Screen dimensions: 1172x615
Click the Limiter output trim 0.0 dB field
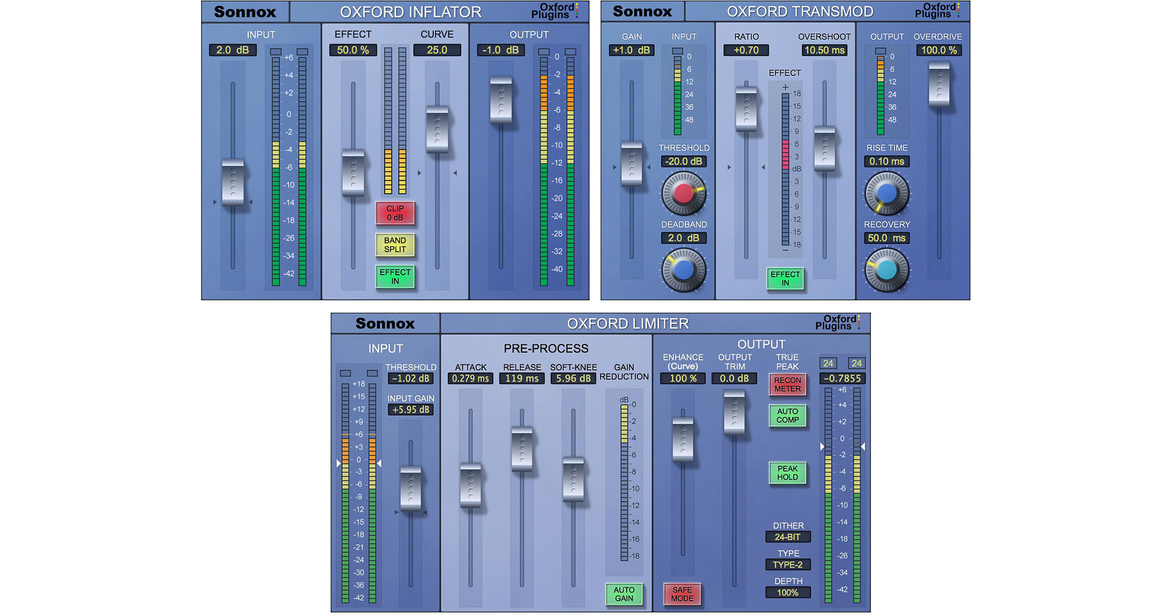734,379
